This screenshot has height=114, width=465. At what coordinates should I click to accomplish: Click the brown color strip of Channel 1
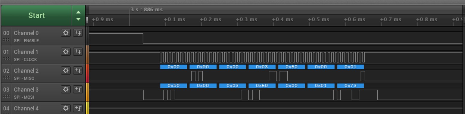[87, 54]
